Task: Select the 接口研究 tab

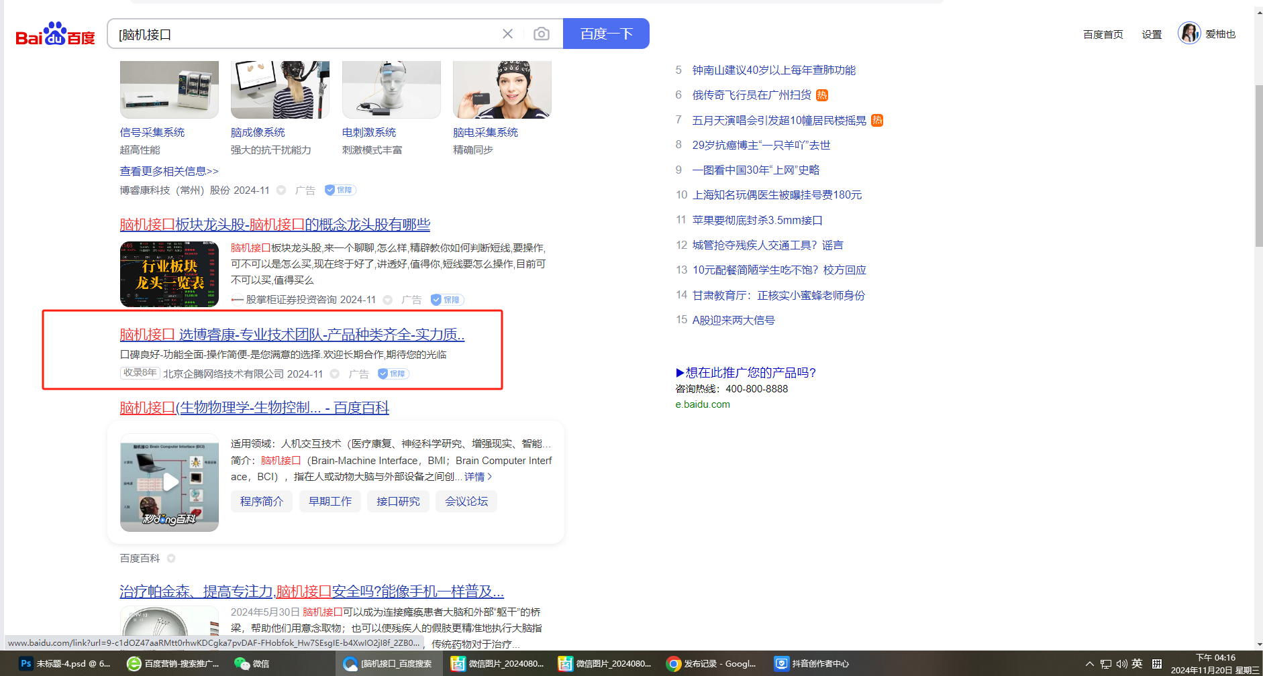Action: 398,502
